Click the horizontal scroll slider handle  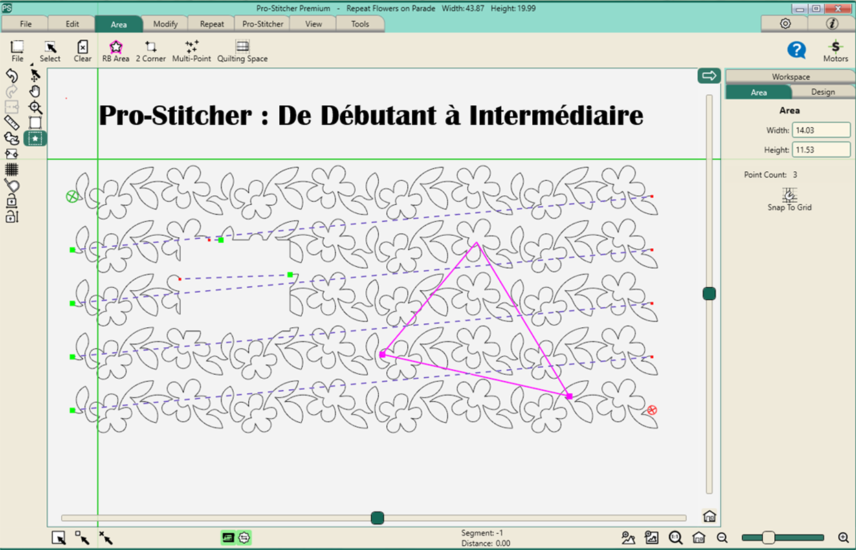tap(377, 518)
